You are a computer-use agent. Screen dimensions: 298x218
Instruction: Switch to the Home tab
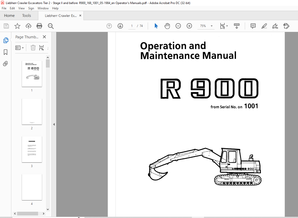[9, 16]
